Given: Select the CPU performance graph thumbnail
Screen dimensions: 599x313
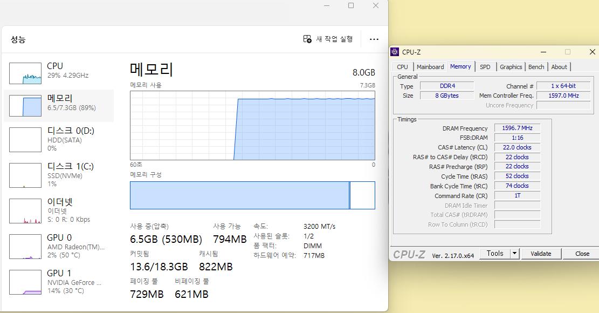Looking at the screenshot, I should pos(25,73).
